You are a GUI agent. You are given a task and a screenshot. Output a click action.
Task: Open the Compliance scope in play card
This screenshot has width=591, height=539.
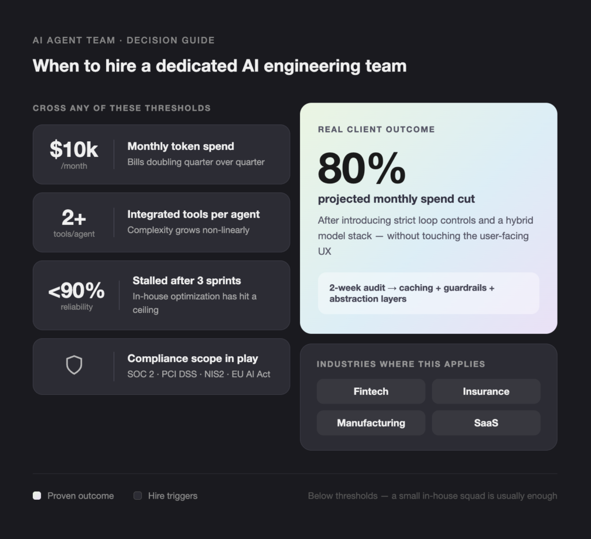tap(162, 367)
